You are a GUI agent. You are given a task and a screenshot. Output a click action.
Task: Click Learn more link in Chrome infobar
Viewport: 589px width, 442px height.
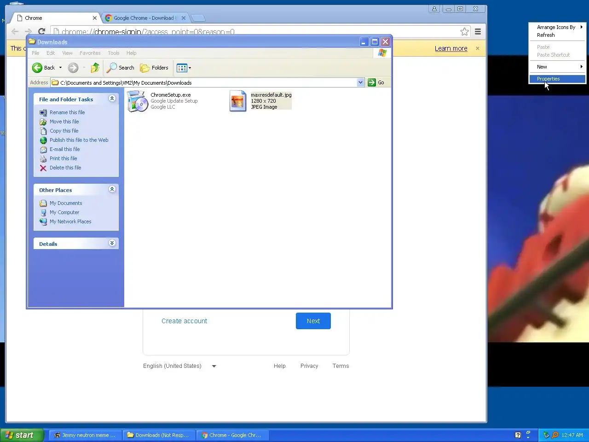click(x=451, y=48)
